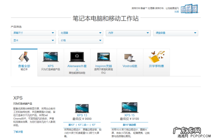Viewport: 212px width, 139px height.
Task: Select the 新13" | 13"二合一 | 13" model link
Action: point(82,125)
